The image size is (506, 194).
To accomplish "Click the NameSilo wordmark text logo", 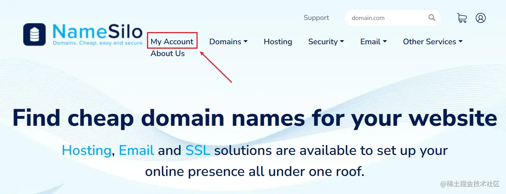I will pyautogui.click(x=98, y=35).
